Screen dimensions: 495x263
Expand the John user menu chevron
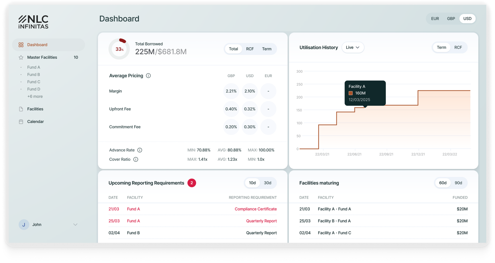tap(75, 225)
